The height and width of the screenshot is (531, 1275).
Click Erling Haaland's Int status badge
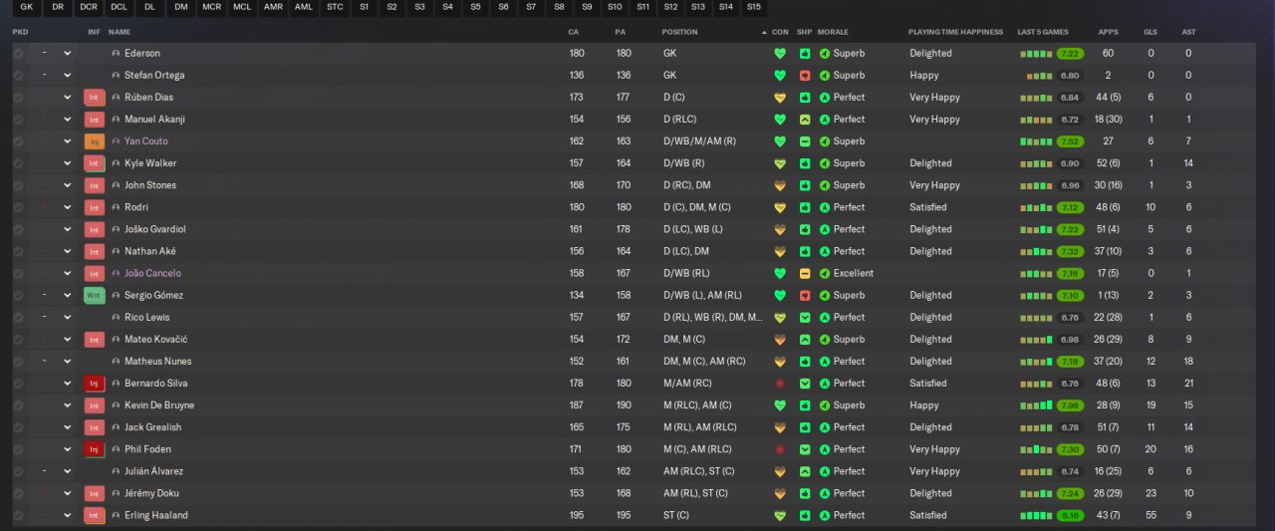[95, 515]
